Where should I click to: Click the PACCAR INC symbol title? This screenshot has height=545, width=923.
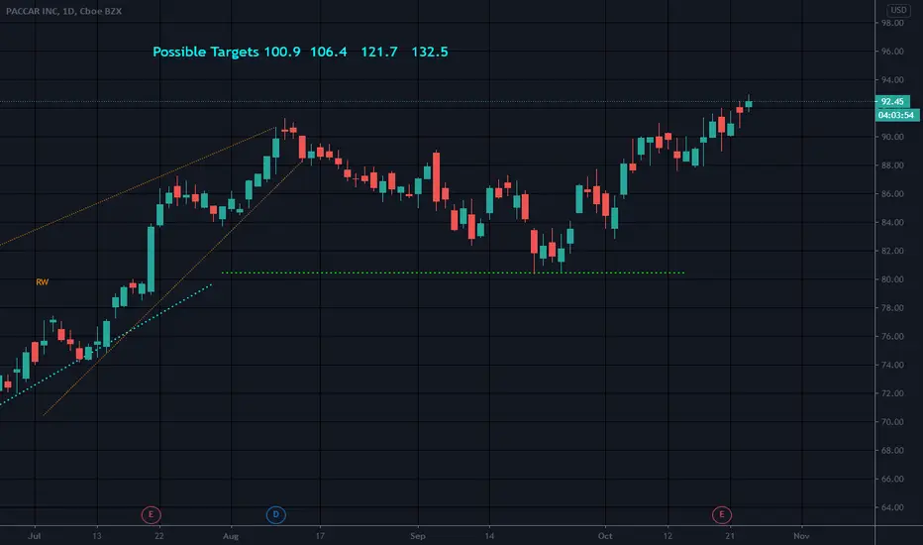click(x=63, y=11)
